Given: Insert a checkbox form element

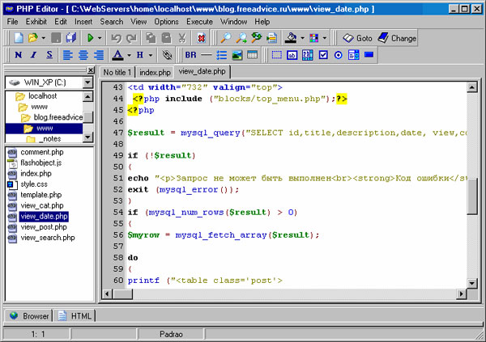Looking at the screenshot, I should 323,55.
